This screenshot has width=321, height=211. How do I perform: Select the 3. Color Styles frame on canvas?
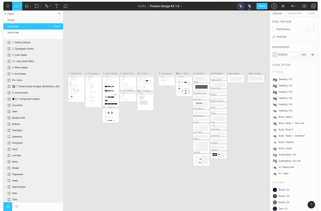pyautogui.click(x=111, y=91)
